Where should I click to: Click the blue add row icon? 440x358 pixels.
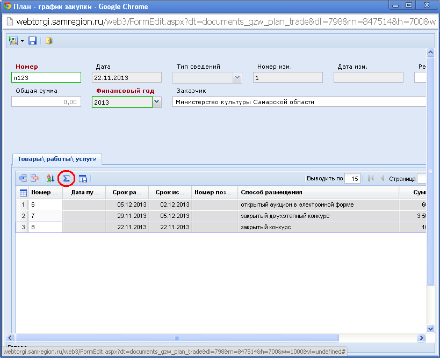pyautogui.click(x=23, y=178)
